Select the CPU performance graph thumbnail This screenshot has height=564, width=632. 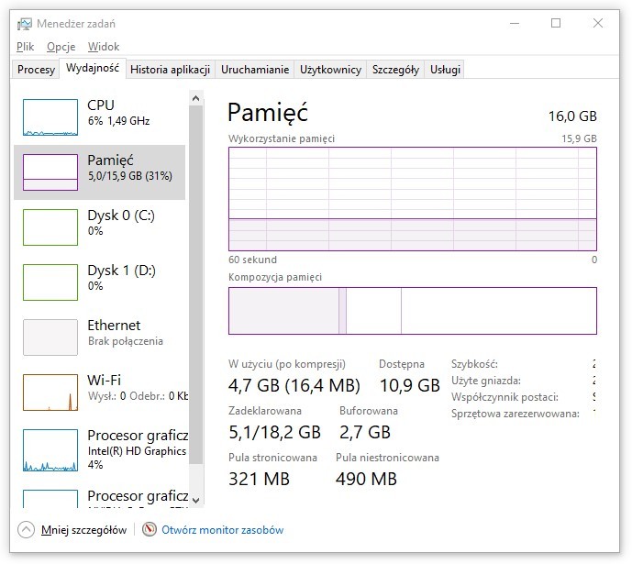click(x=50, y=117)
